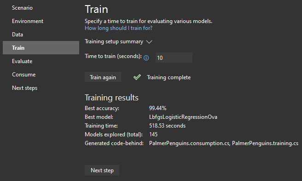Click the green Training complete checkmark
Image resolution: width=302 pixels, height=181 pixels.
(137, 77)
